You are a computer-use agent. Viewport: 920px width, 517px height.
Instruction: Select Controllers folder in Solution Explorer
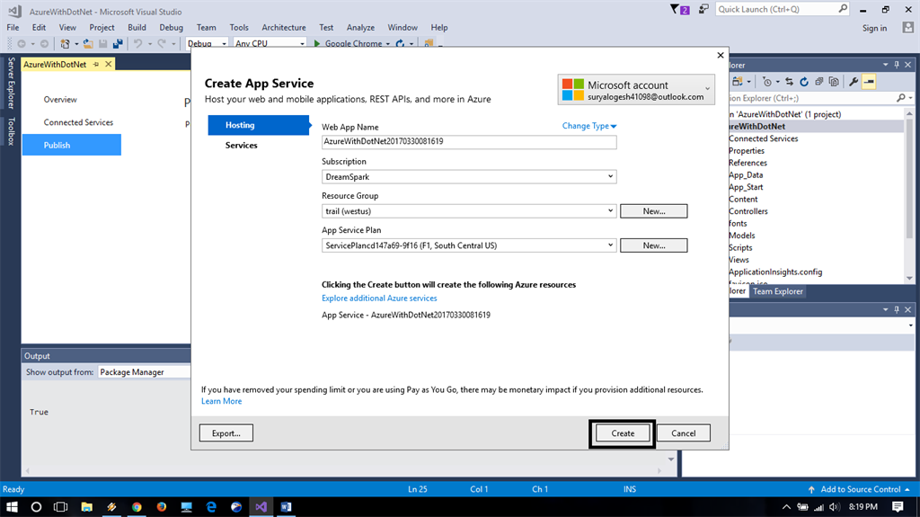(x=748, y=211)
